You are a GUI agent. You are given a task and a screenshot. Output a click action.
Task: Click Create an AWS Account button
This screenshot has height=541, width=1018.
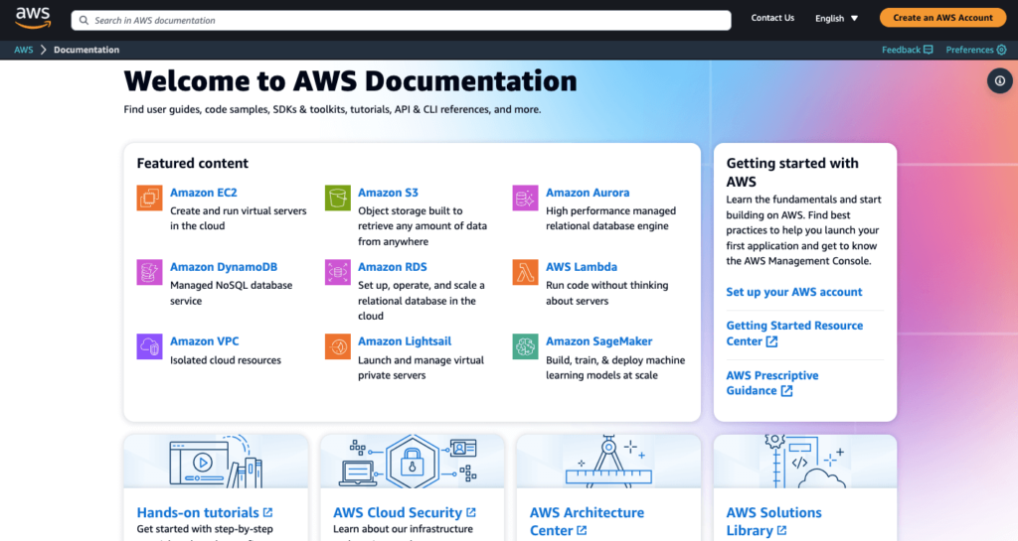tap(942, 18)
